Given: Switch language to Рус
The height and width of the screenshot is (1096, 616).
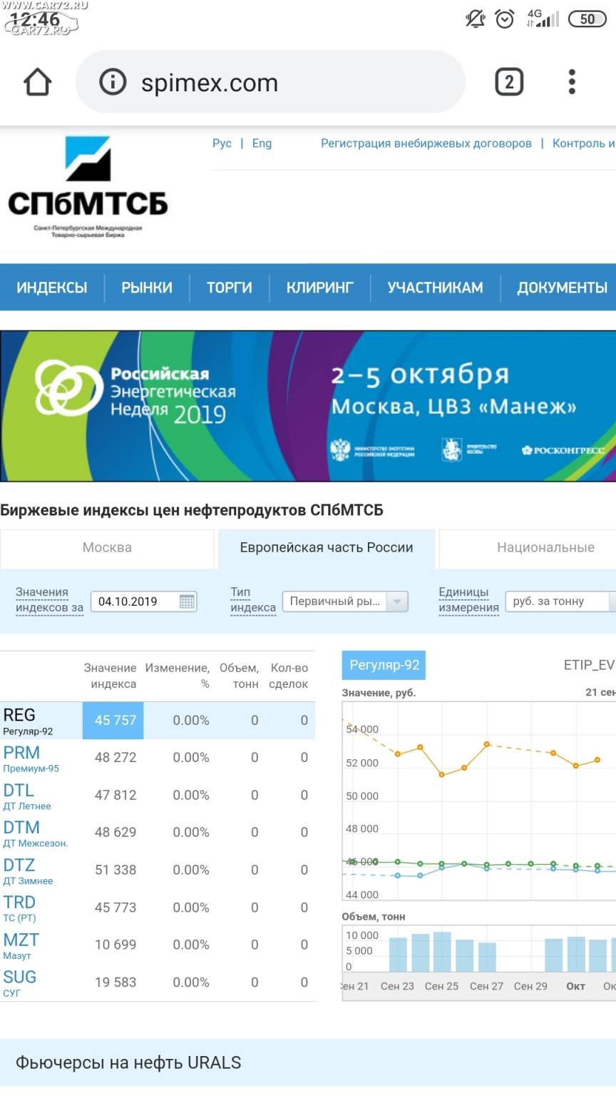Looking at the screenshot, I should pyautogui.click(x=222, y=143).
